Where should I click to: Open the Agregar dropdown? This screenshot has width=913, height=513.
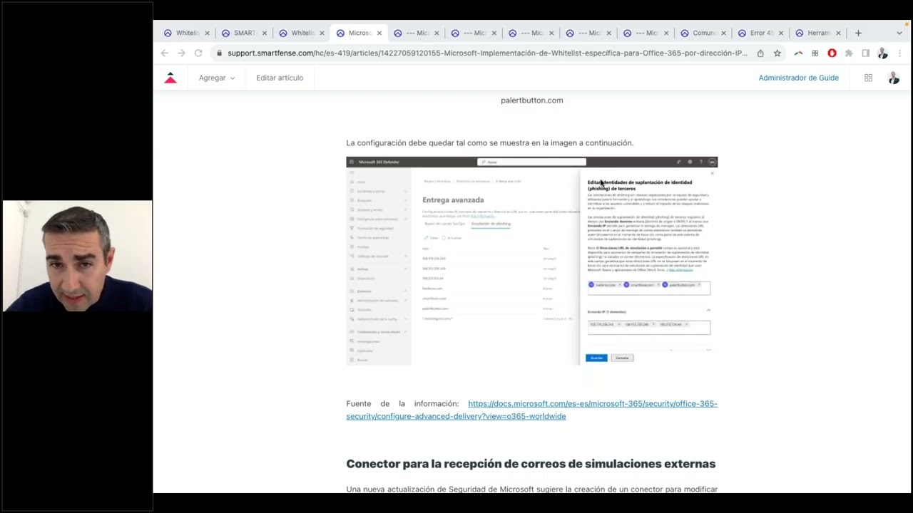click(x=217, y=78)
